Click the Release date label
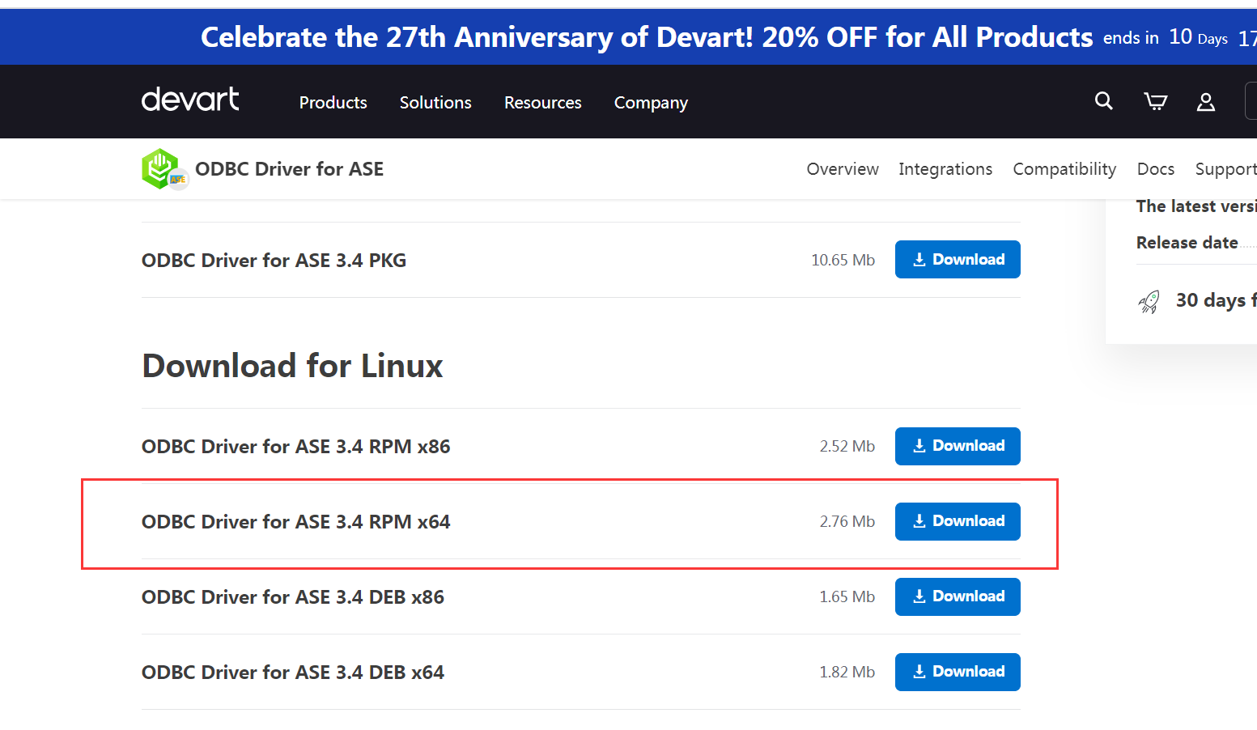1257x730 pixels. click(1187, 243)
